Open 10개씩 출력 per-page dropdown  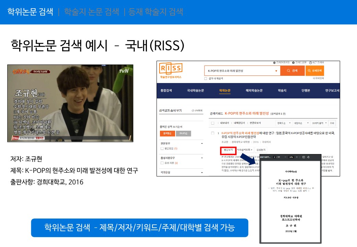(x=319, y=123)
